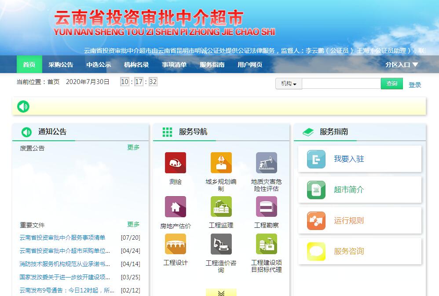Open the 中选公示 menu item
The height and width of the screenshot is (296, 439).
(x=99, y=65)
